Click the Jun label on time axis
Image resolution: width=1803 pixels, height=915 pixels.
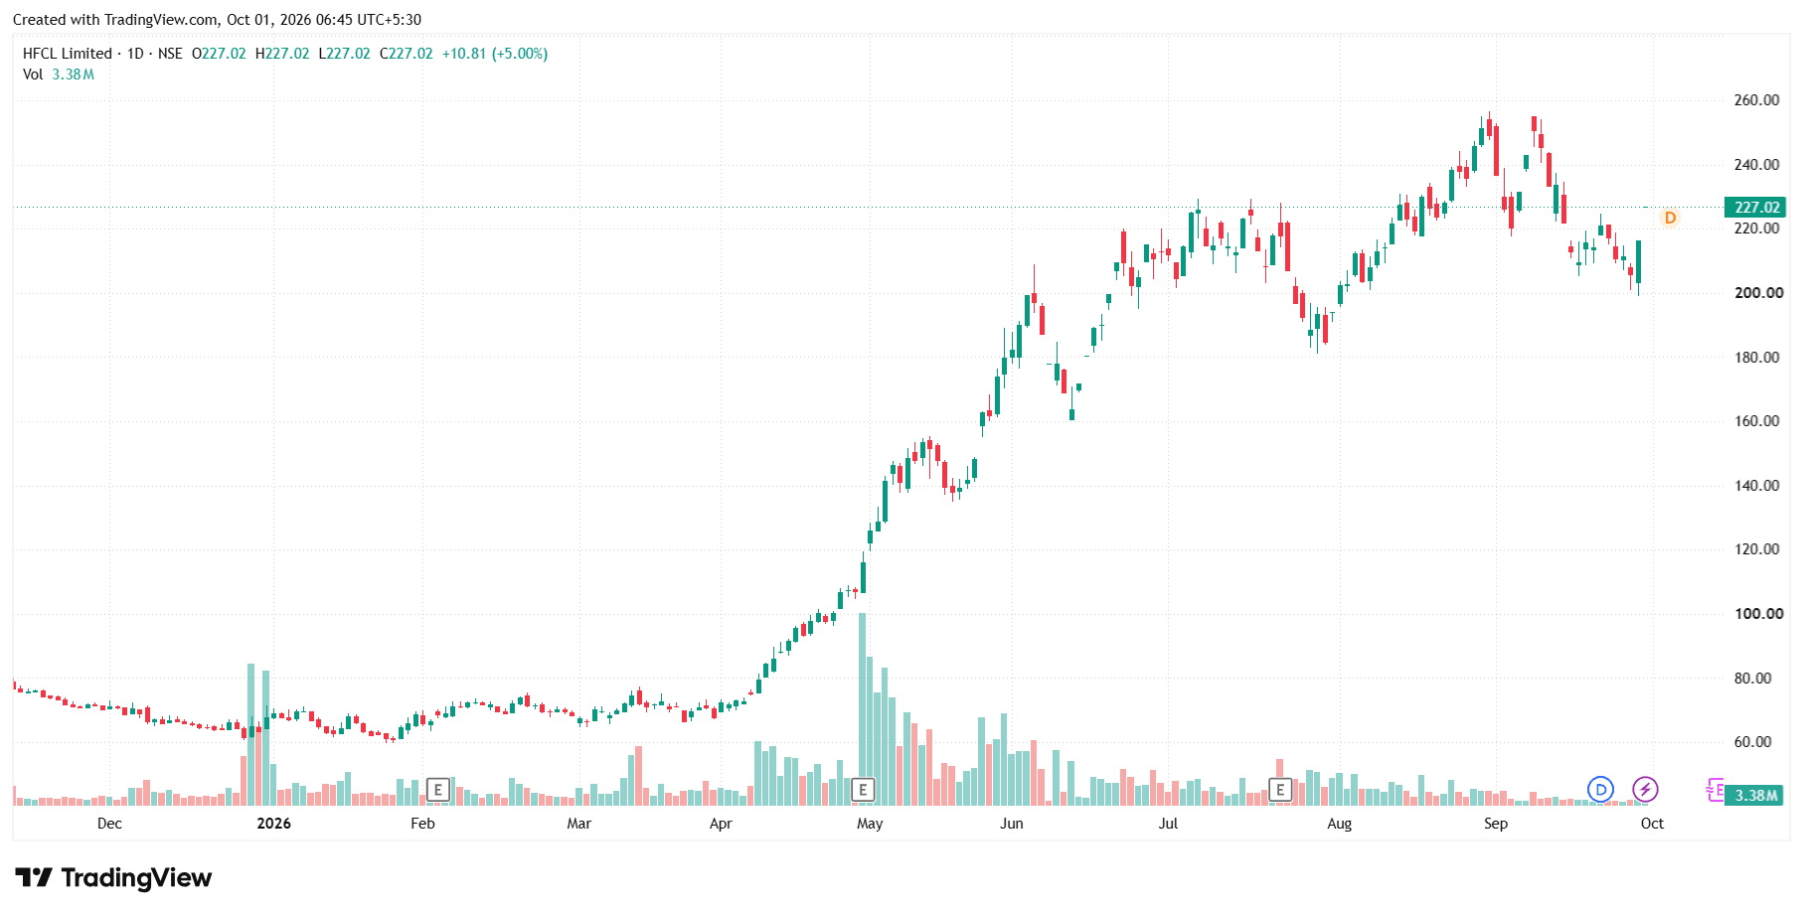coord(1011,824)
